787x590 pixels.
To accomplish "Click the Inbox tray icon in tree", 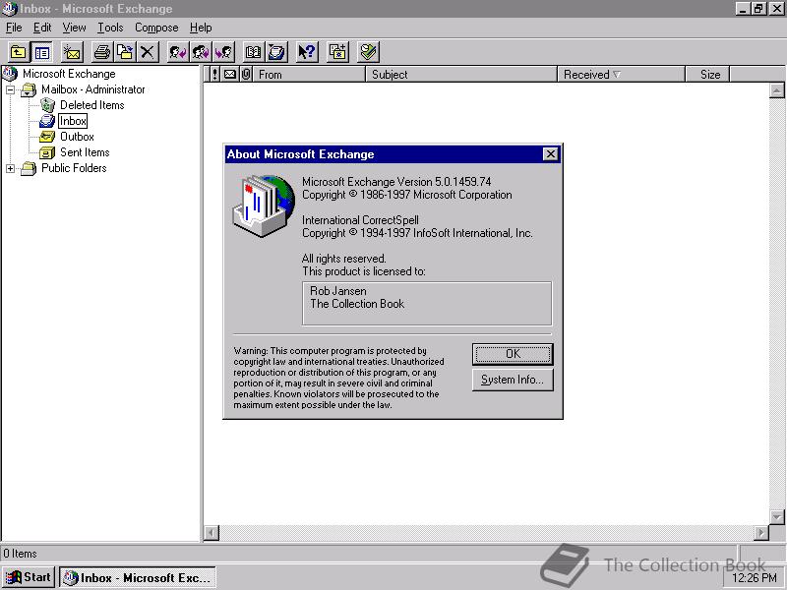I will [x=47, y=121].
